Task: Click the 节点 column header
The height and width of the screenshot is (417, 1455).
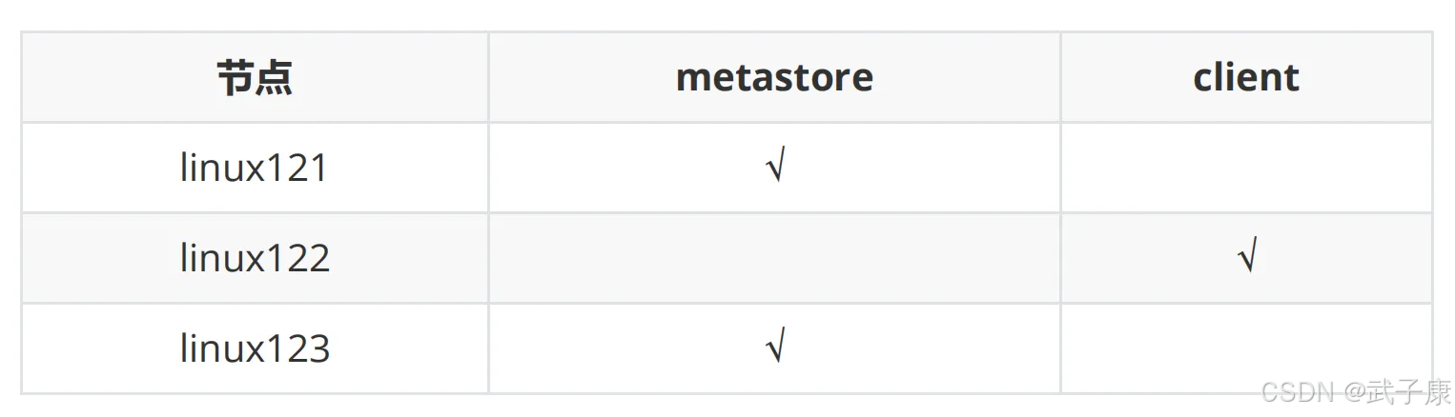Action: (255, 77)
